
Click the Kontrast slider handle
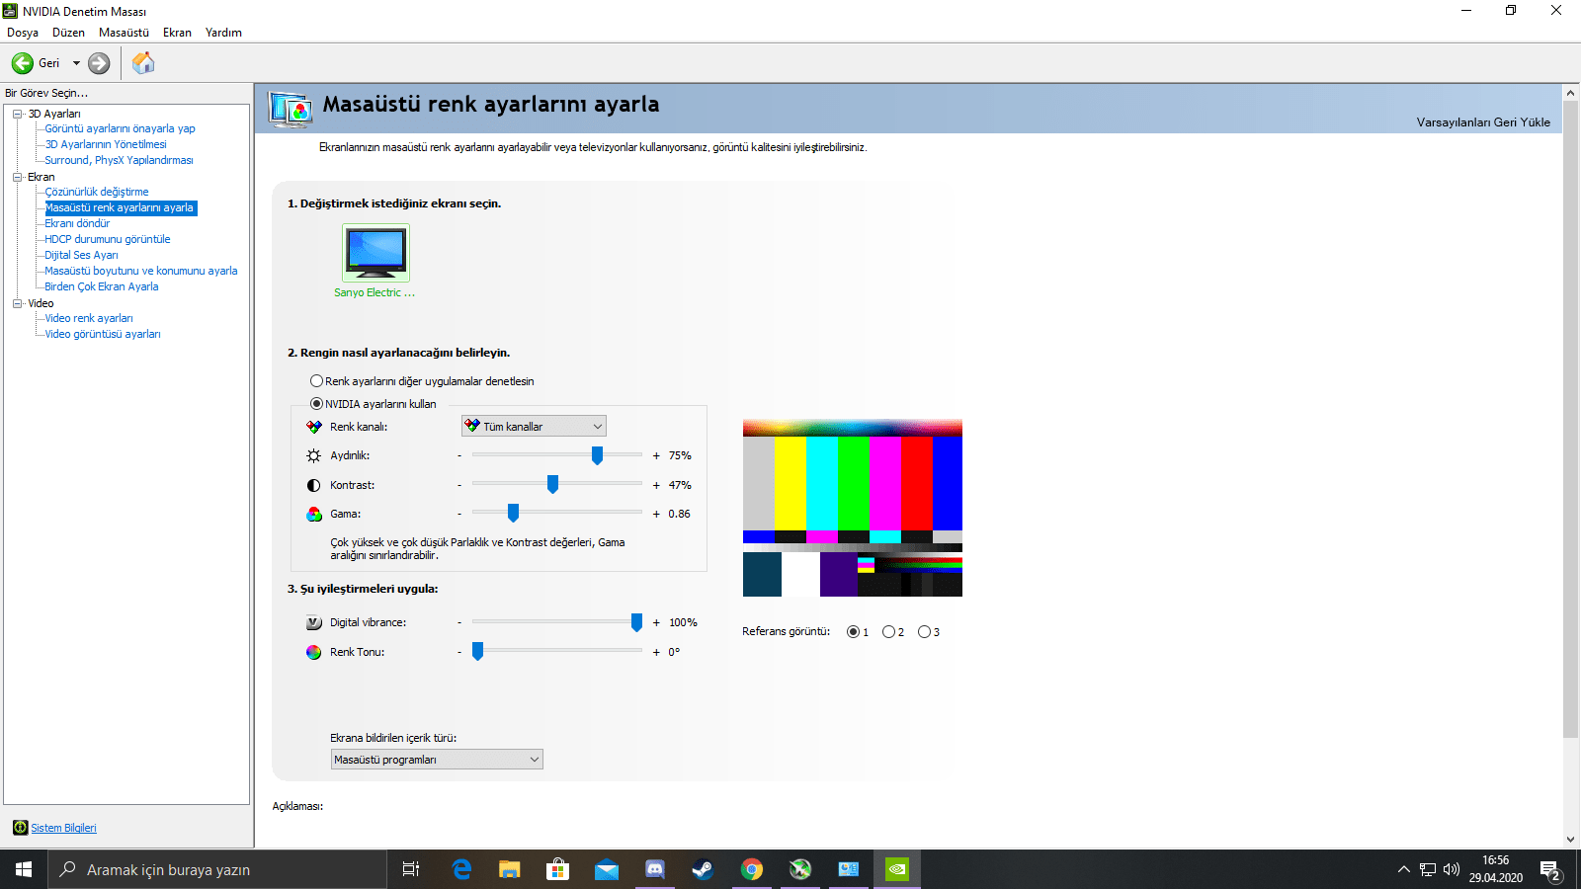pyautogui.click(x=552, y=484)
